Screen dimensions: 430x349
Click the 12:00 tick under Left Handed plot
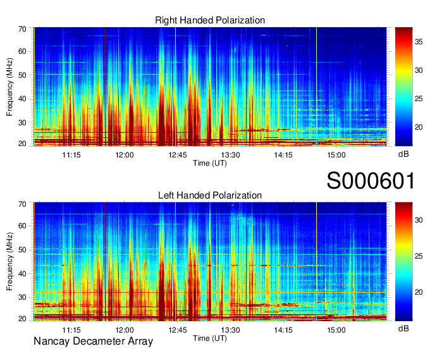pos(125,330)
